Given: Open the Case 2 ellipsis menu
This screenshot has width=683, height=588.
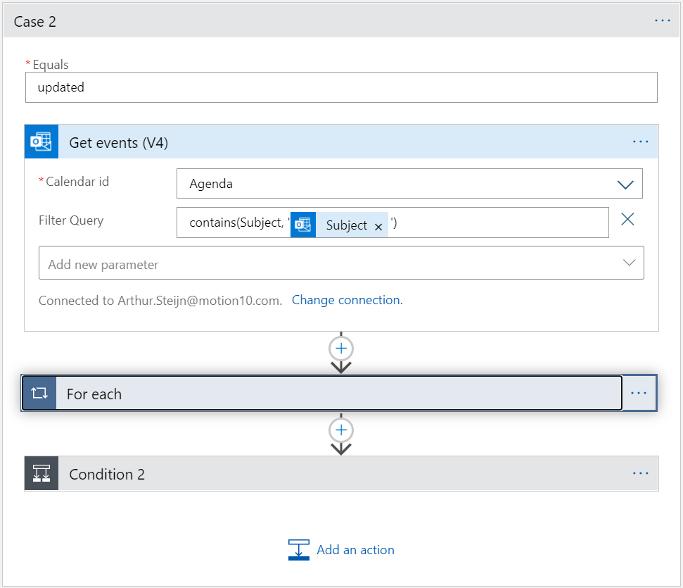Looking at the screenshot, I should [663, 21].
